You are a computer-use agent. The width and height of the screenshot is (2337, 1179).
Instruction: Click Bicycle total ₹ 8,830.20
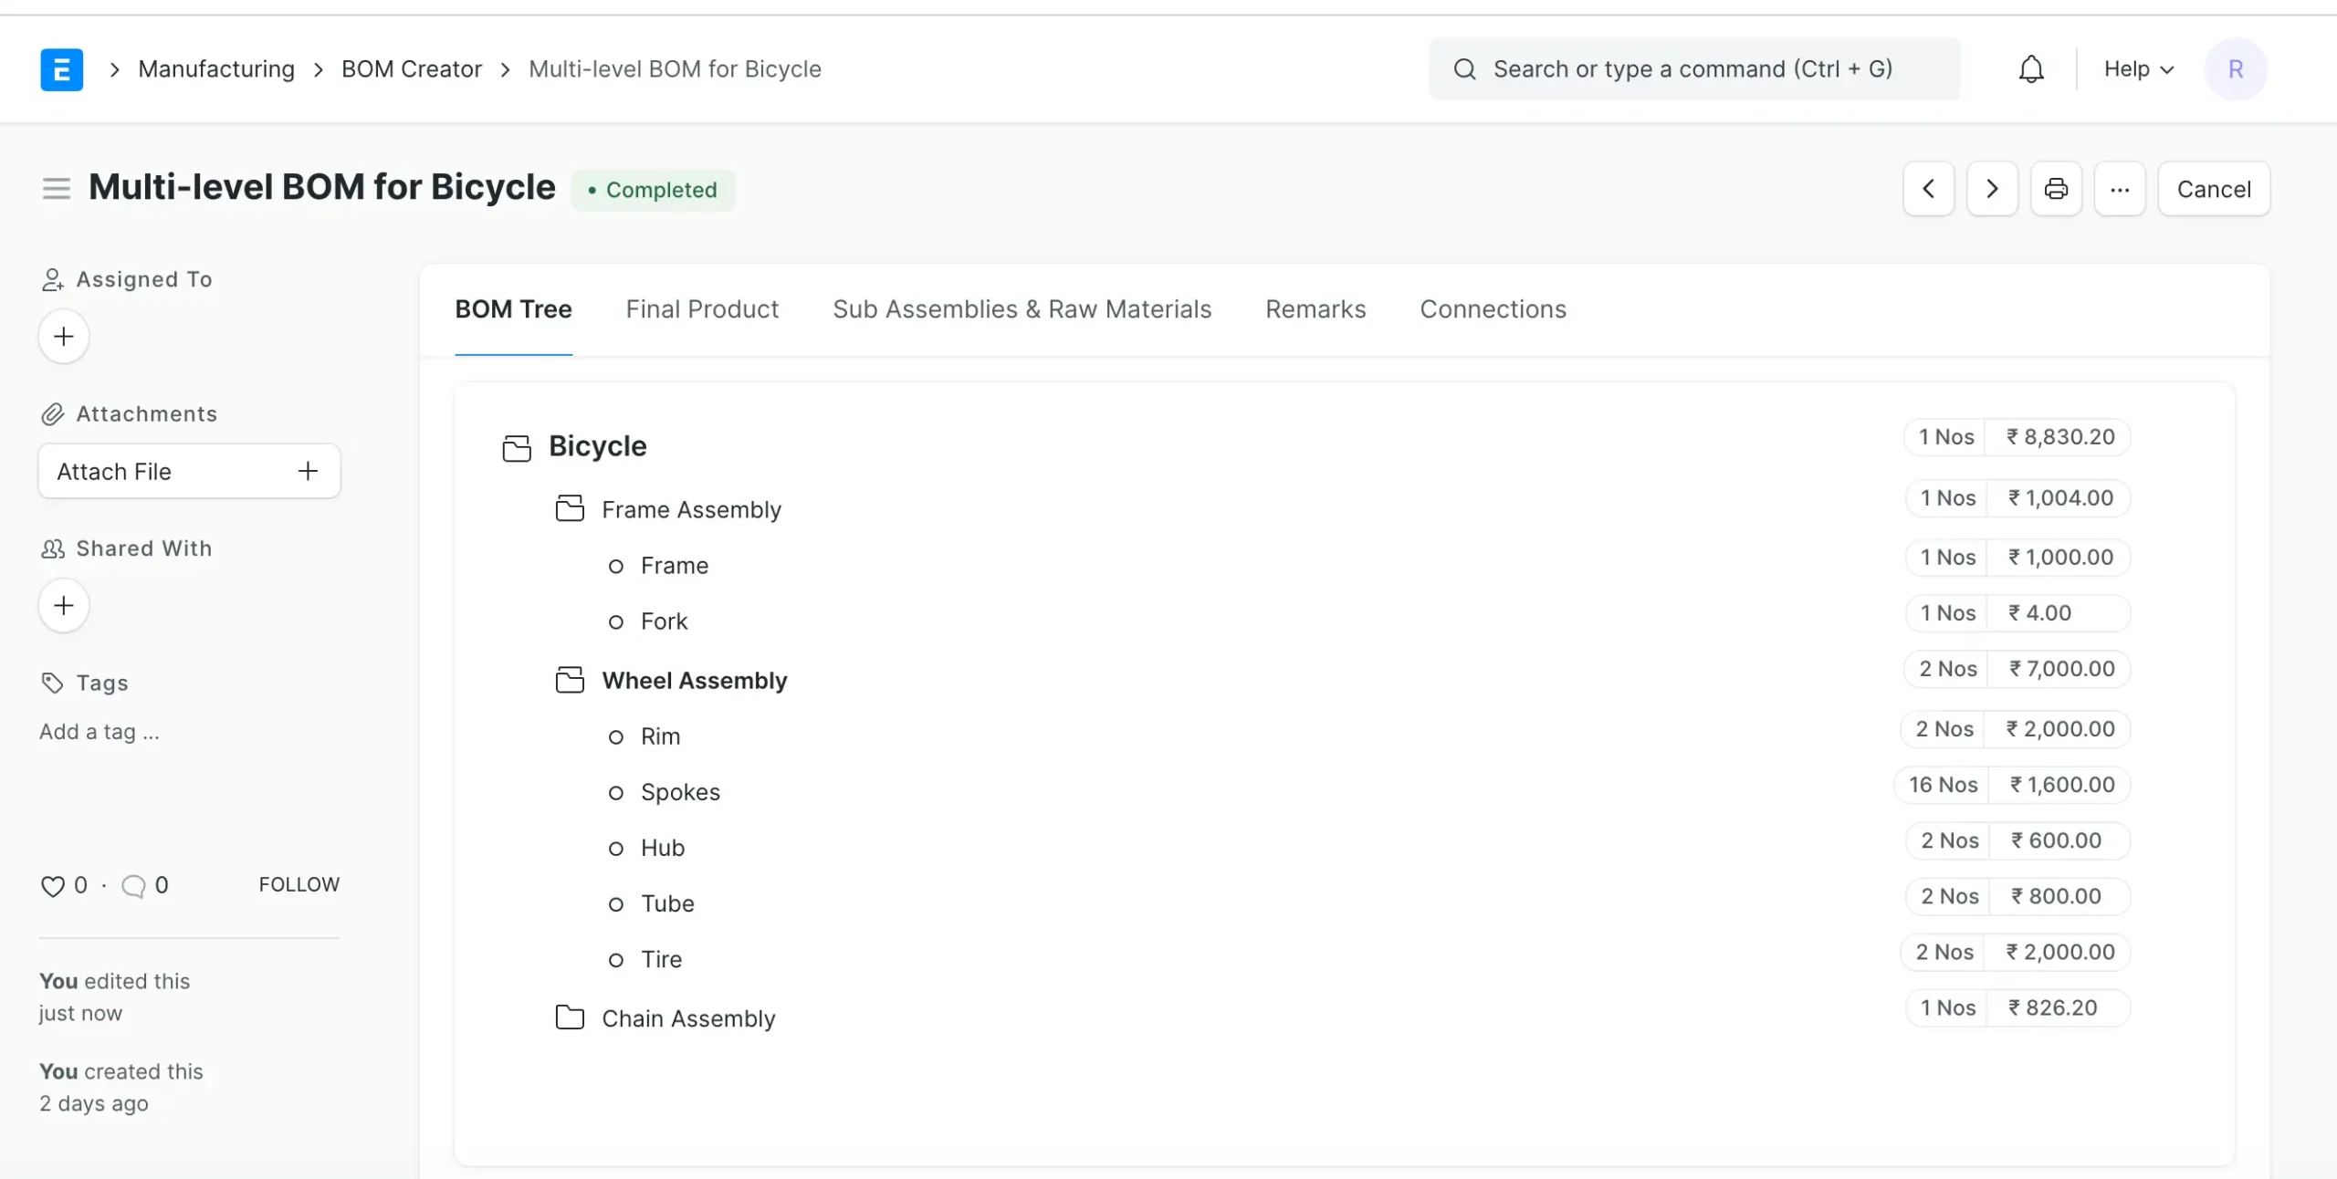(2059, 437)
